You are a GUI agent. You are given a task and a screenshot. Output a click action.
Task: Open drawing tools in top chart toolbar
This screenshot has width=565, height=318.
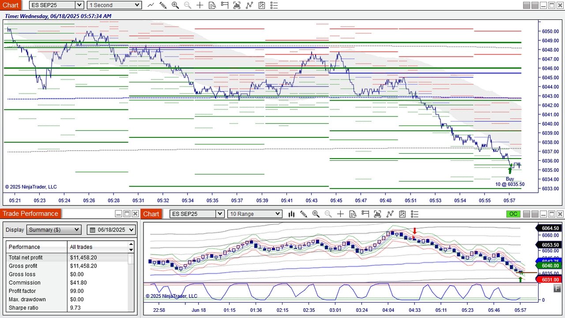click(163, 5)
